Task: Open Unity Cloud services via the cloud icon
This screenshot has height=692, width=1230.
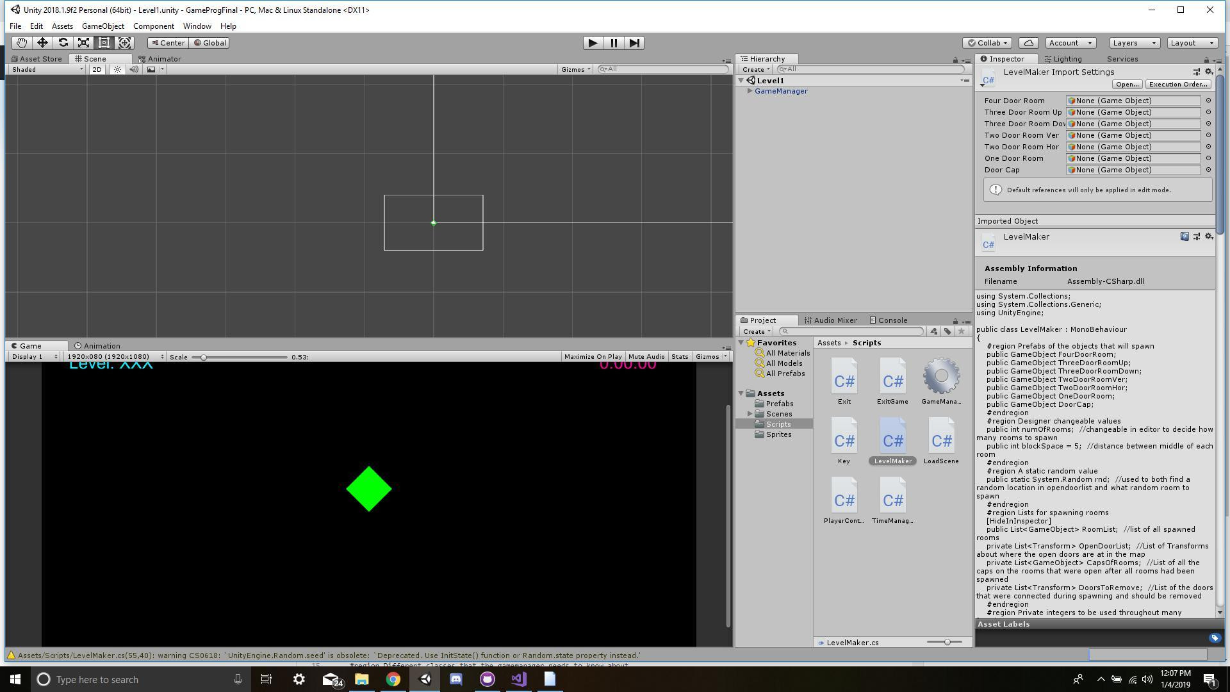Action: 1028,42
